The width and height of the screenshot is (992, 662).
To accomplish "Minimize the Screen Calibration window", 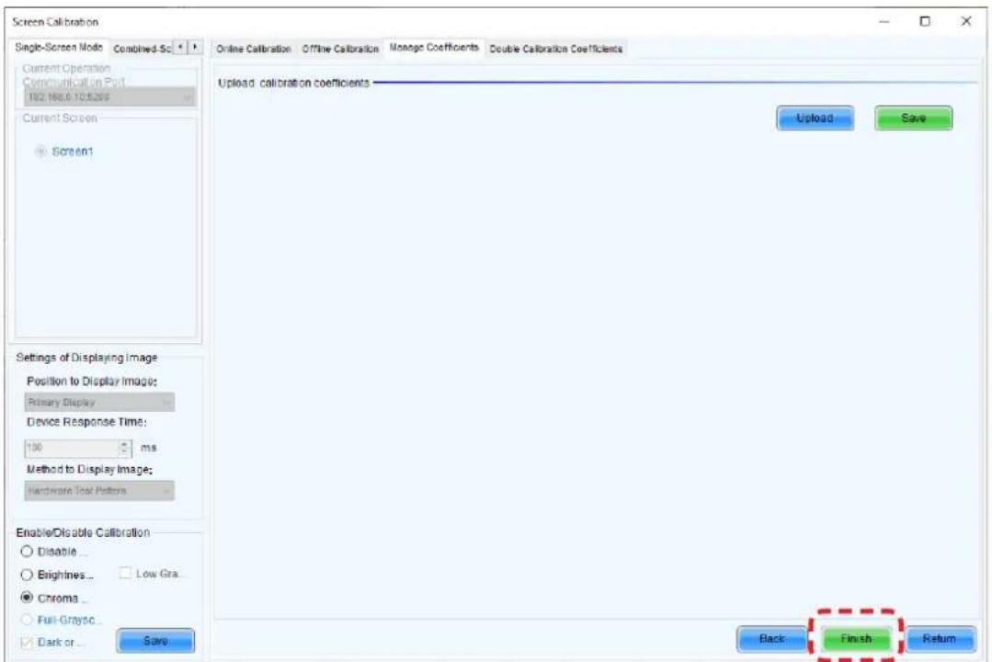I will 884,21.
